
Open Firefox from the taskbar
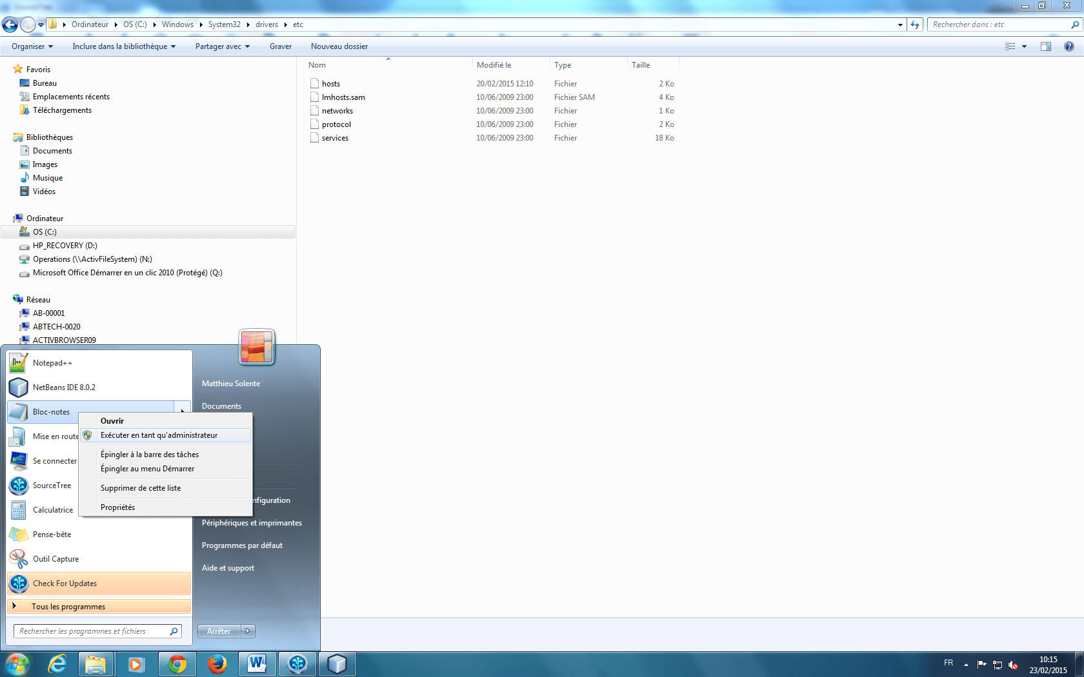[x=217, y=664]
